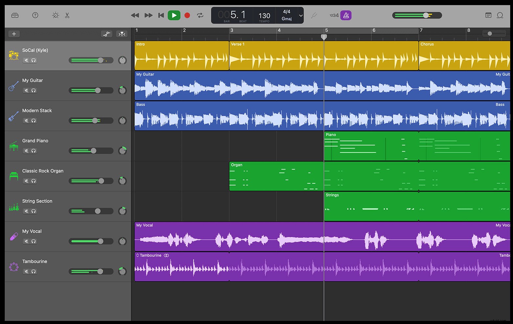Expand the Tambourine region disclosure triangle
The image size is (513, 324).
tap(137, 255)
